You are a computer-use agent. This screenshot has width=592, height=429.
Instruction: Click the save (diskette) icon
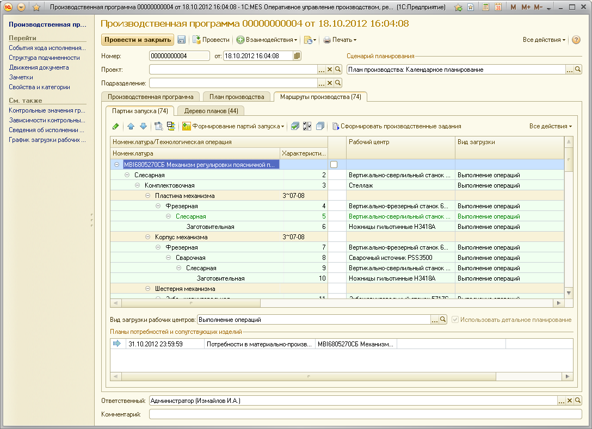(x=182, y=40)
